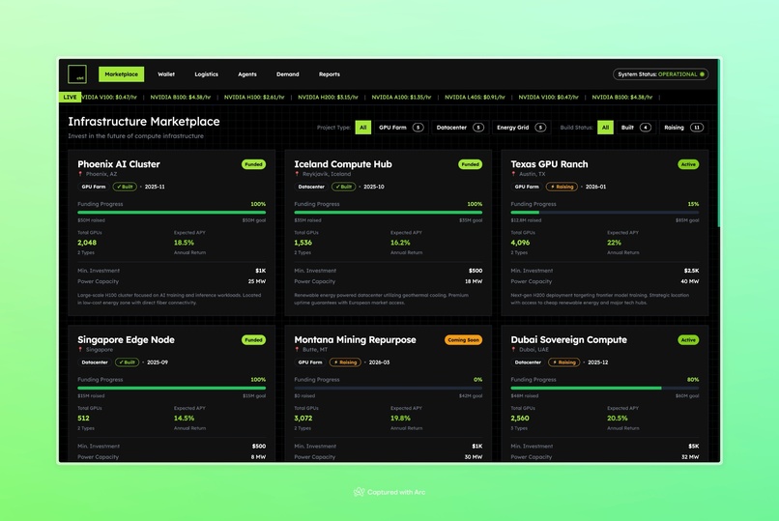The height and width of the screenshot is (521, 779).
Task: Click the location pin next to Austin, TX
Action: [x=513, y=174]
